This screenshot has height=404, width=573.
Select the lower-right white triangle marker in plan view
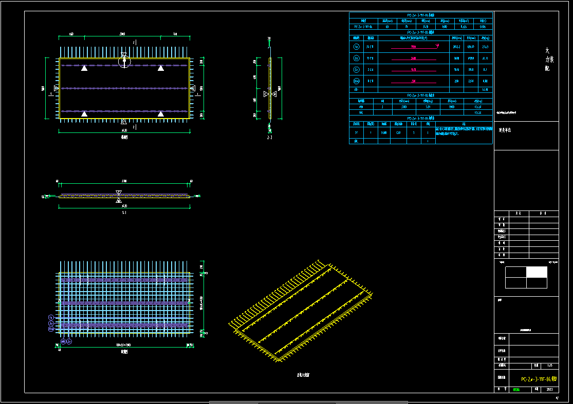[x=161, y=114]
